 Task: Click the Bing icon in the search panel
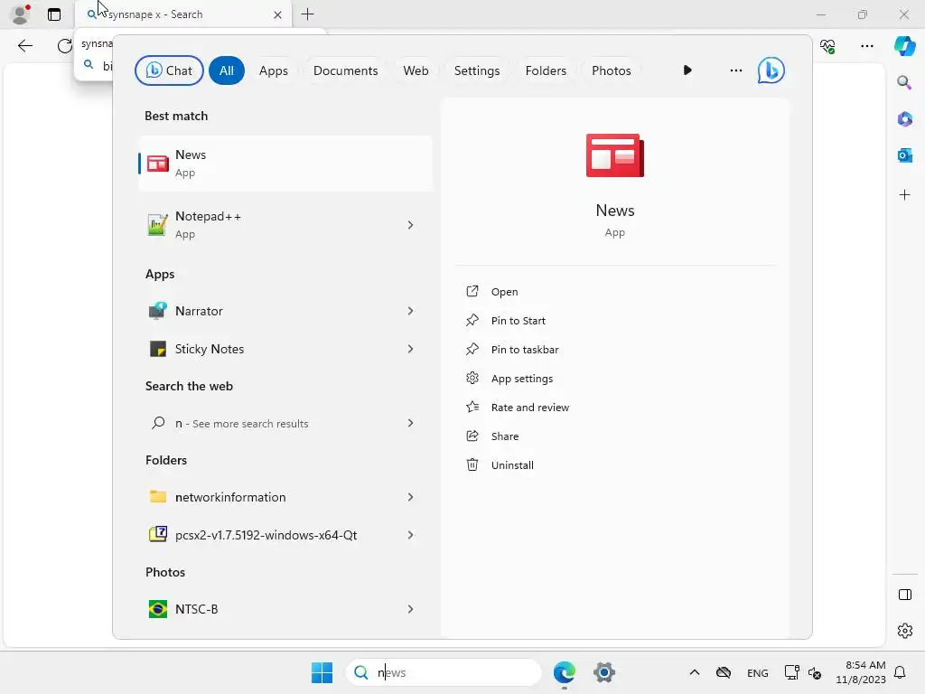(x=771, y=70)
